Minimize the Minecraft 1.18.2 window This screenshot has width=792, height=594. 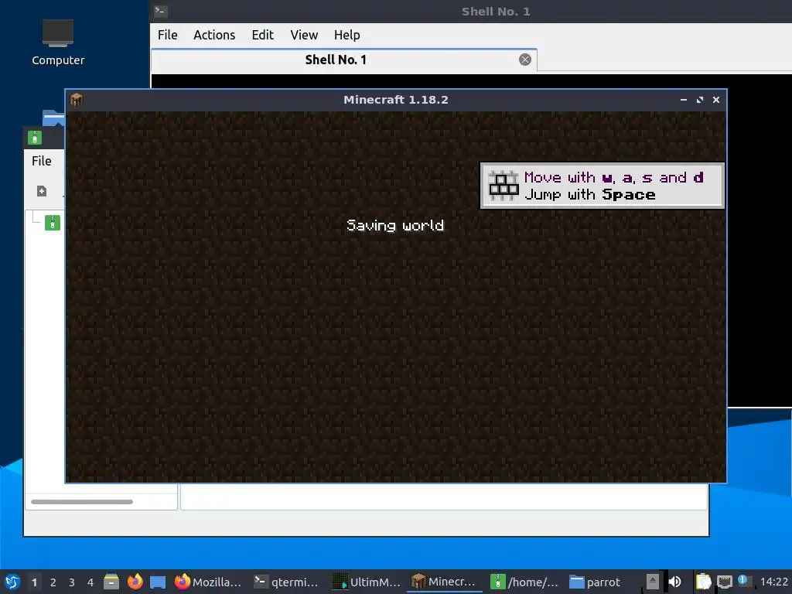[x=684, y=100]
